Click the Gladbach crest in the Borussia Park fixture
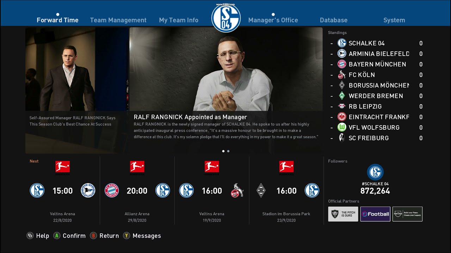This screenshot has height=253, width=451. [x=261, y=190]
